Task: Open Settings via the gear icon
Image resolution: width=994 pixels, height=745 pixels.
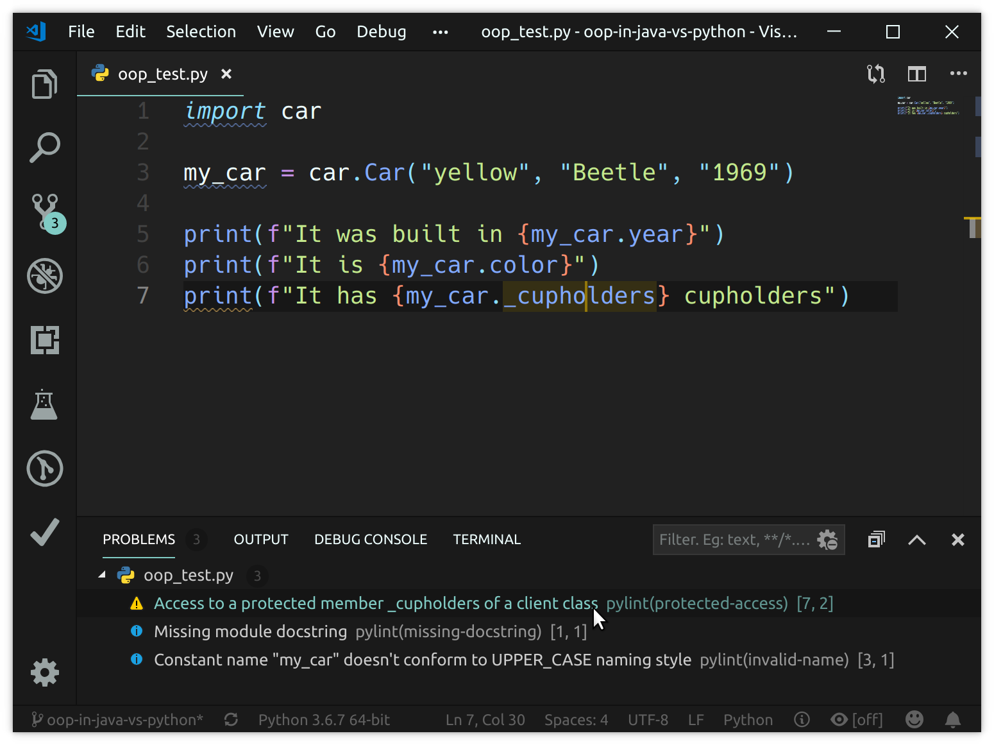Action: pos(44,672)
